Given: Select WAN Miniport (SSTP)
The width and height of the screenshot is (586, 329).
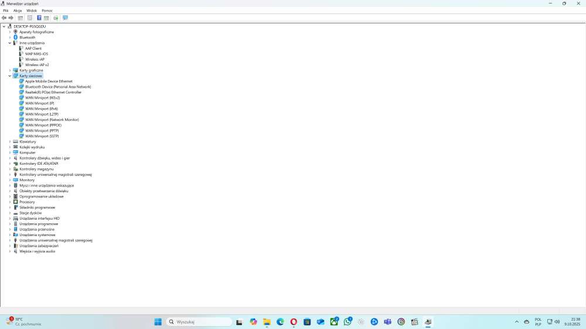Looking at the screenshot, I should click(x=42, y=136).
